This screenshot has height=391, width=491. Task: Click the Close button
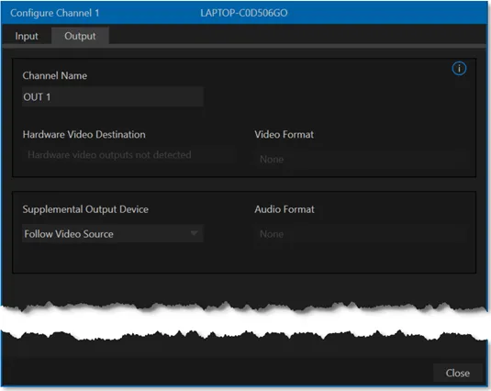pos(457,373)
